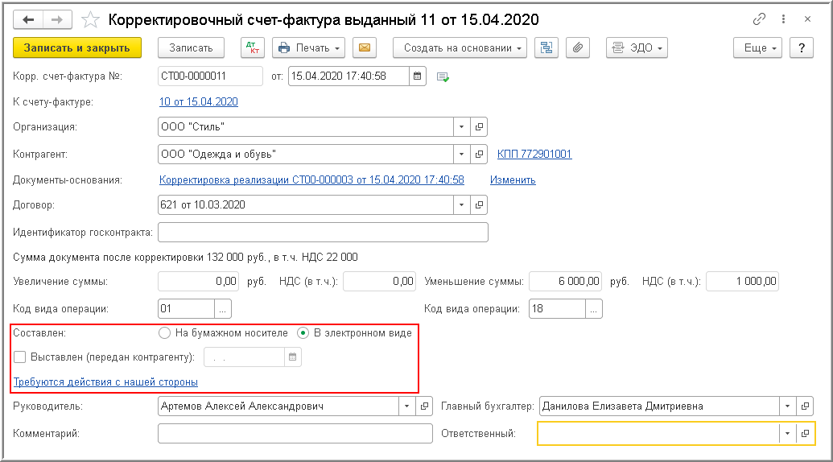
Task: Click the date field 15.04.2020 17:40:58
Action: click(349, 76)
